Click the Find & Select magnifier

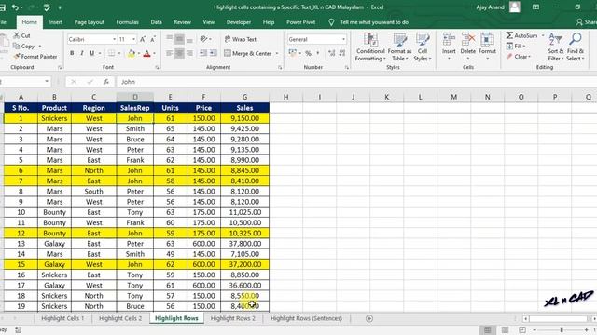576,39
